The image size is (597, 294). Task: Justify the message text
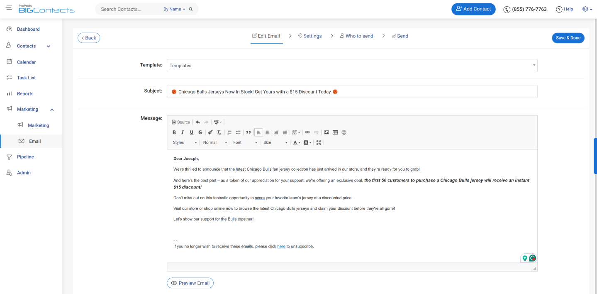[285, 132]
